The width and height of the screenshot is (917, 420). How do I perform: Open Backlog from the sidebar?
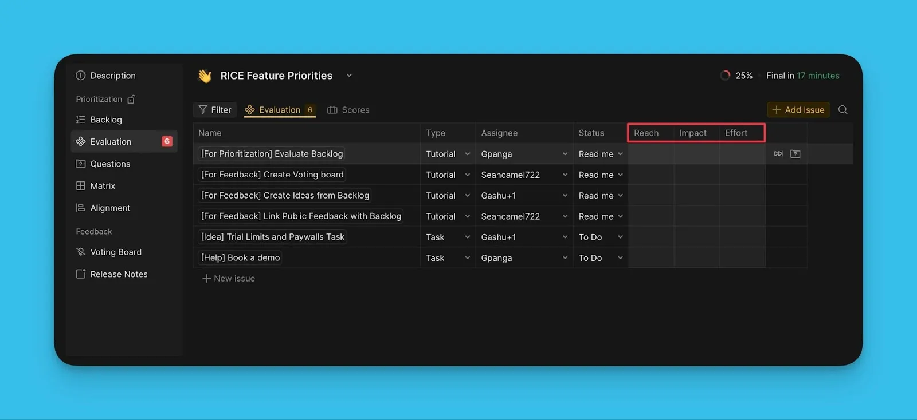[106, 120]
